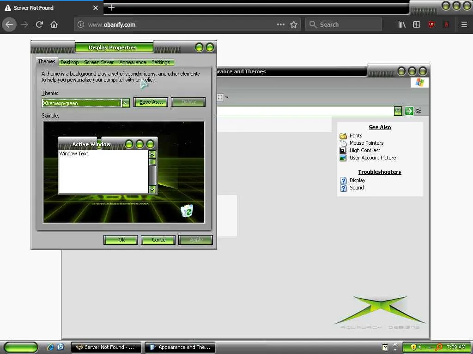Open Firefox Library icon
This screenshot has height=354, width=473.
pos(402,24)
